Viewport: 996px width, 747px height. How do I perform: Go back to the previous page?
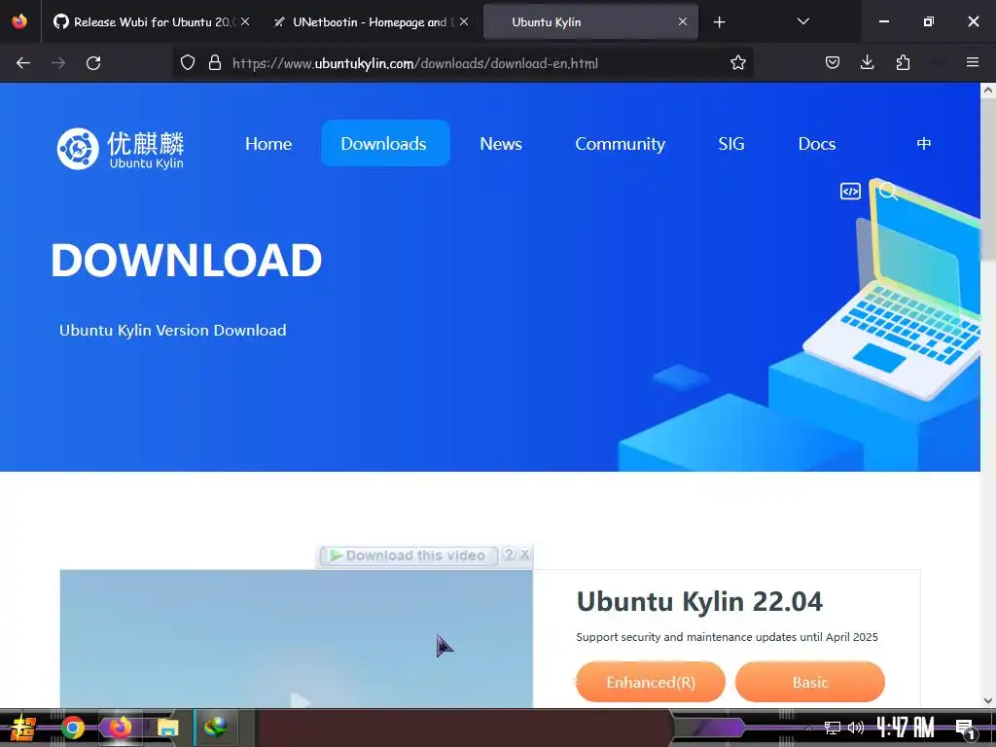[x=23, y=63]
